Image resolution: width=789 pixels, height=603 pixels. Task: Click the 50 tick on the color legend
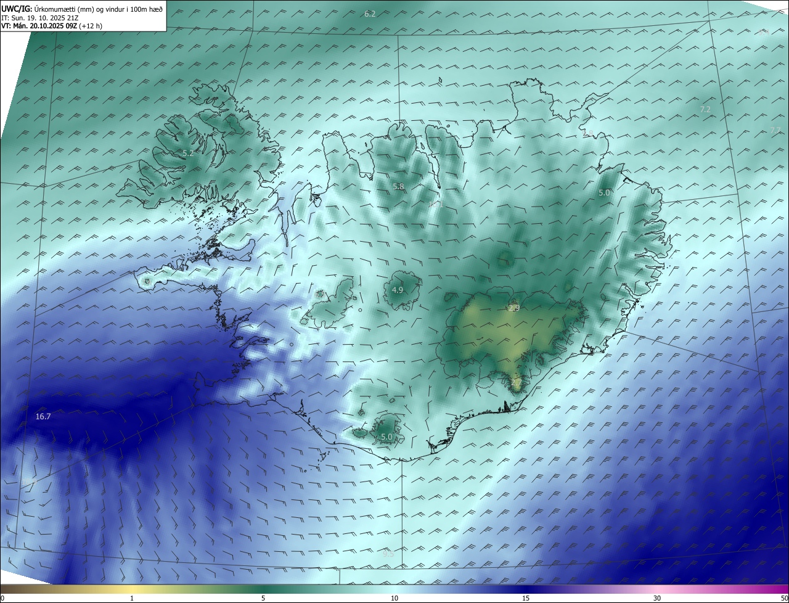pos(784,598)
